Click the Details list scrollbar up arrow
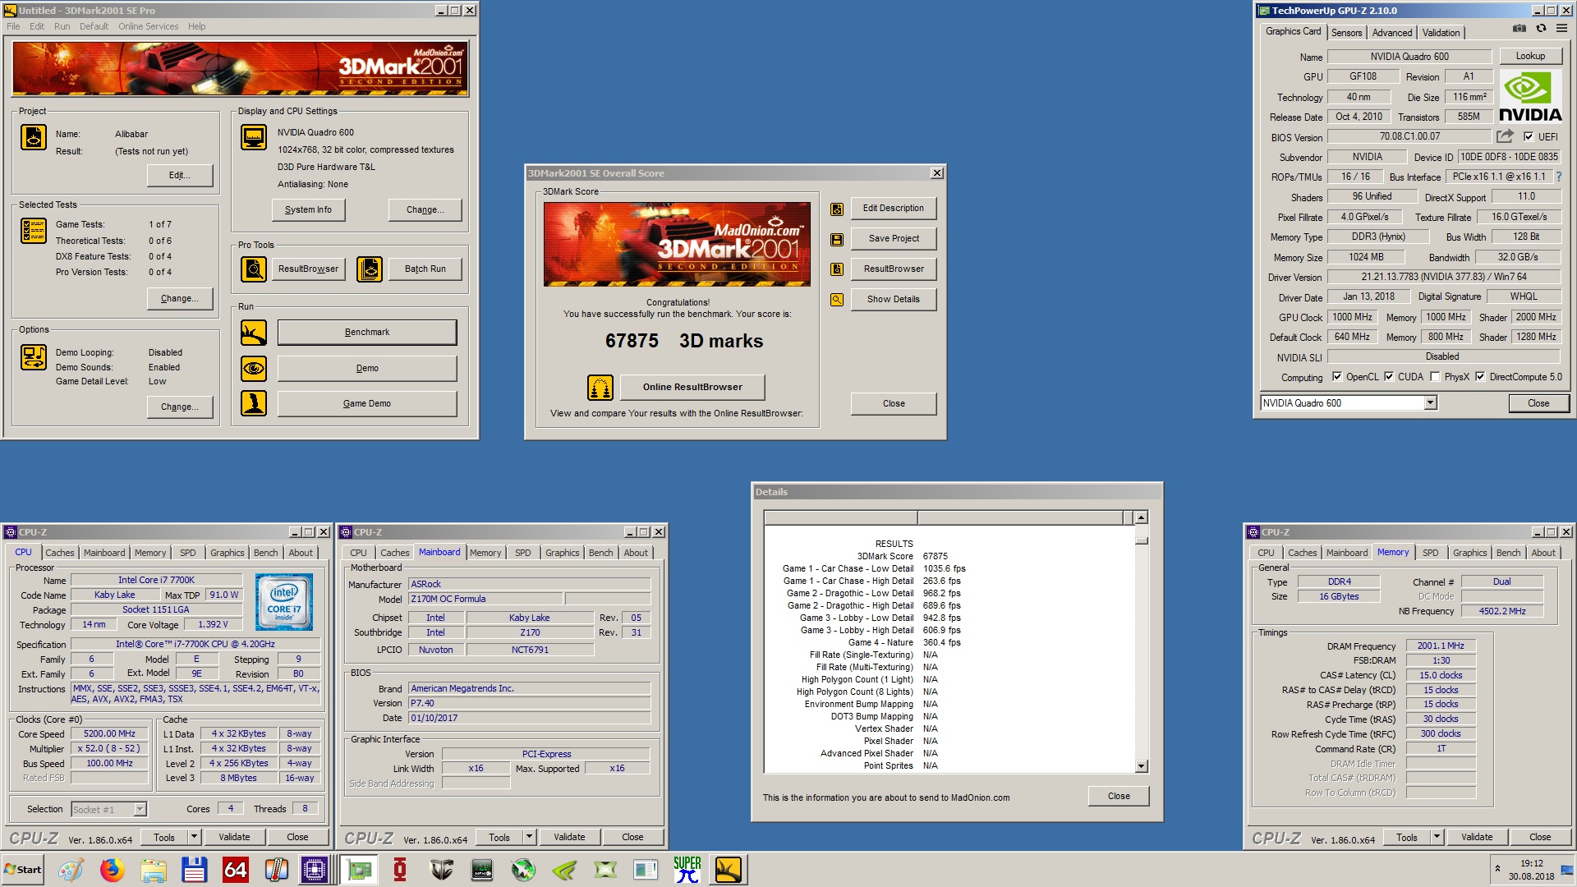The image size is (1577, 887). (x=1141, y=517)
